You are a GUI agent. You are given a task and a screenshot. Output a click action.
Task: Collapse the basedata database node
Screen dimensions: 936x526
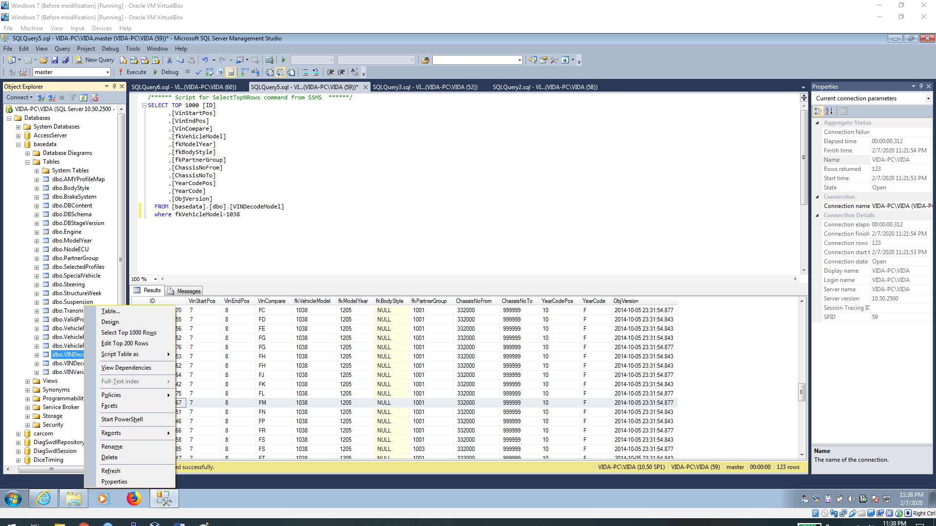pos(18,145)
